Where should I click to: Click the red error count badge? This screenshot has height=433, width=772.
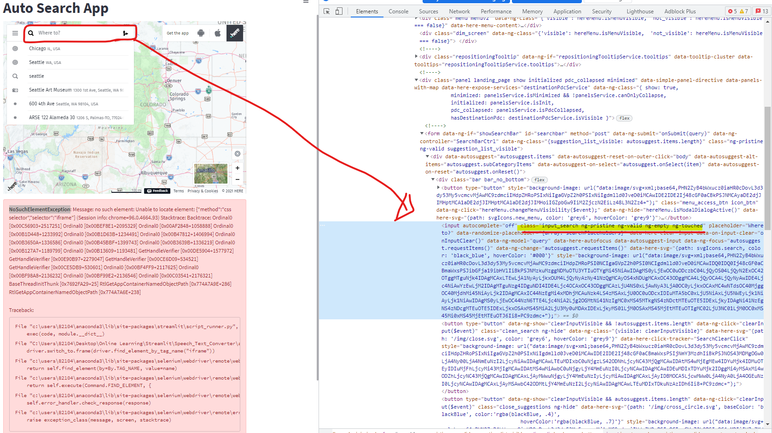(x=732, y=12)
